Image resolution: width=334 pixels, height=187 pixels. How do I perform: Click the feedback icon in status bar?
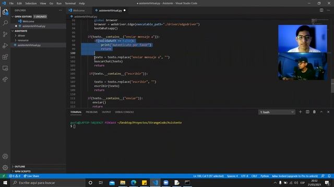[323, 176]
